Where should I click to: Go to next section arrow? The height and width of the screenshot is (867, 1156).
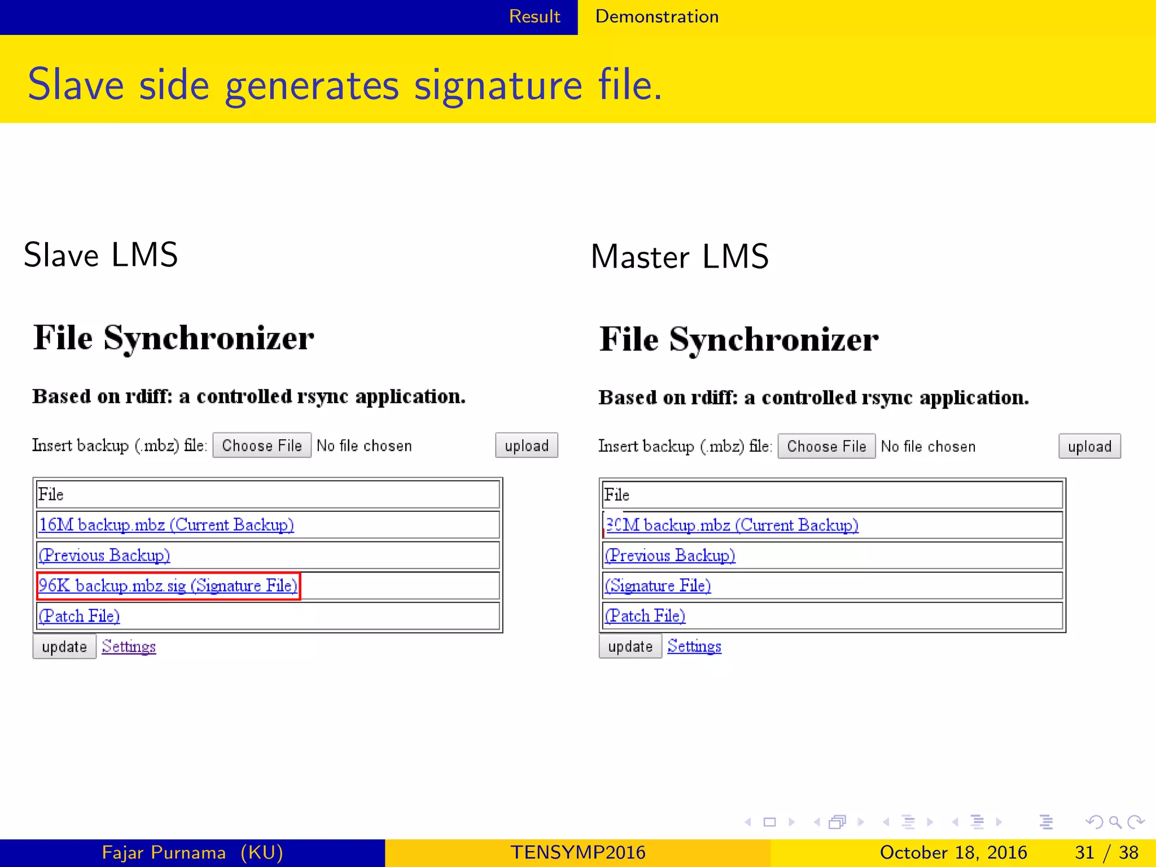tap(999, 822)
